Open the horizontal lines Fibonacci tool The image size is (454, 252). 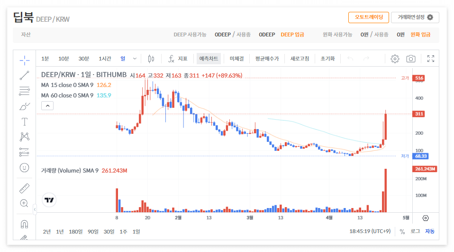(x=25, y=91)
